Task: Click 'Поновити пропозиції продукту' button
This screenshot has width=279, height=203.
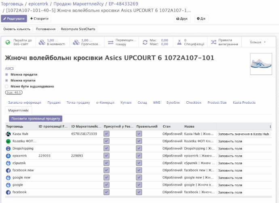Action: [x=36, y=119]
